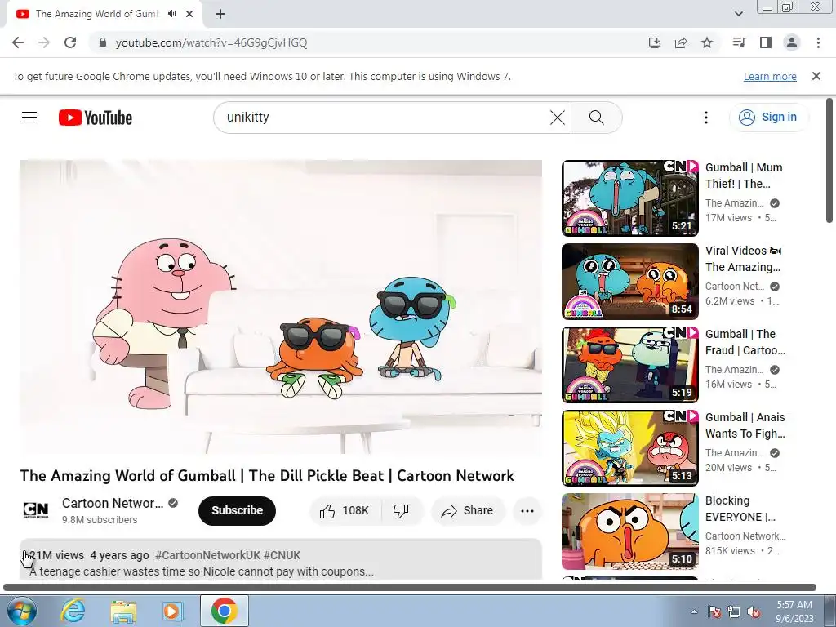Open YouTube settings three-dot menu
836x627 pixels.
706,118
